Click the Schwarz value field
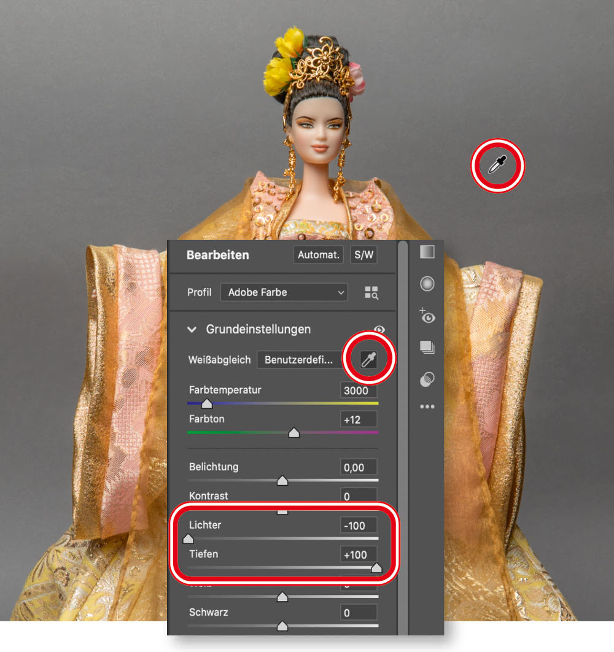Viewport: 614px width, 652px height. tap(359, 613)
